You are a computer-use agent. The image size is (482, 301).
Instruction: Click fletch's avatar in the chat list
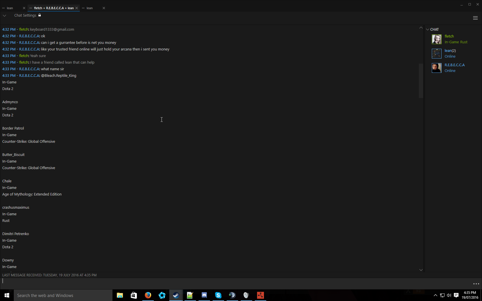click(436, 39)
